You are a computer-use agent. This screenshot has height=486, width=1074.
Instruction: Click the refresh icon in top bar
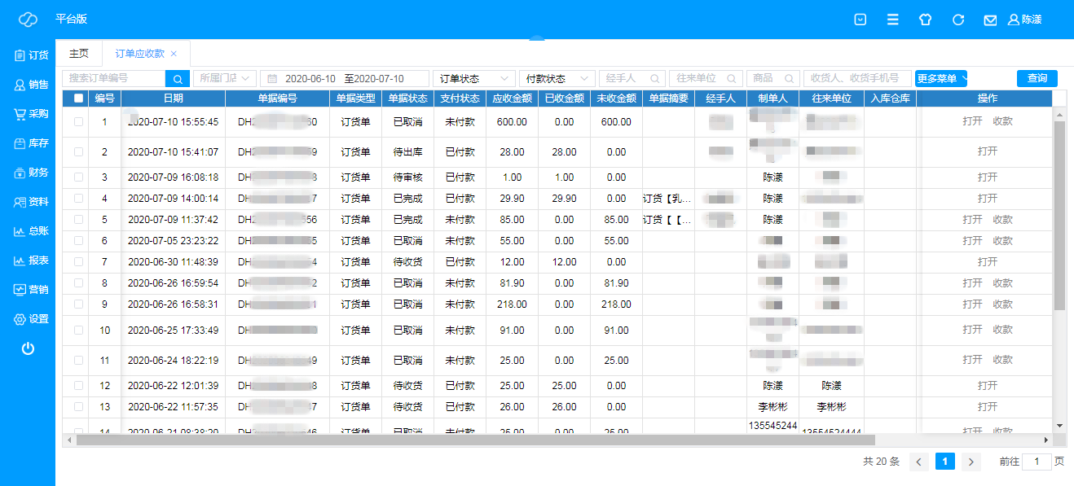pyautogui.click(x=958, y=20)
